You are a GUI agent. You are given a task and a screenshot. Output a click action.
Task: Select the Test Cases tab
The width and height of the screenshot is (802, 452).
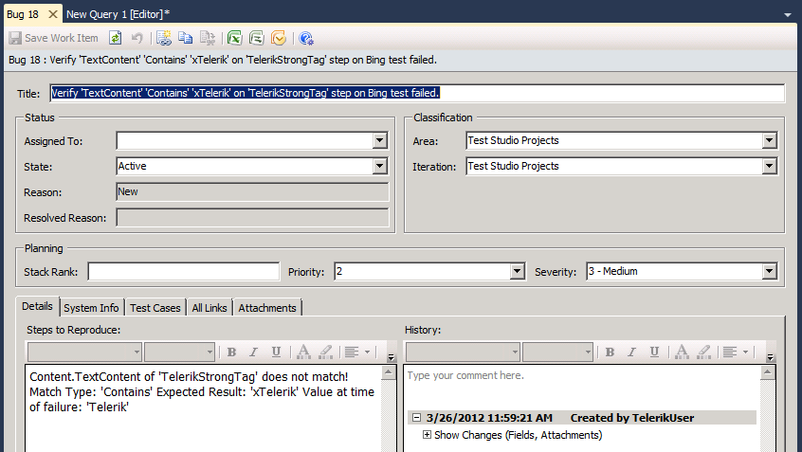(155, 308)
